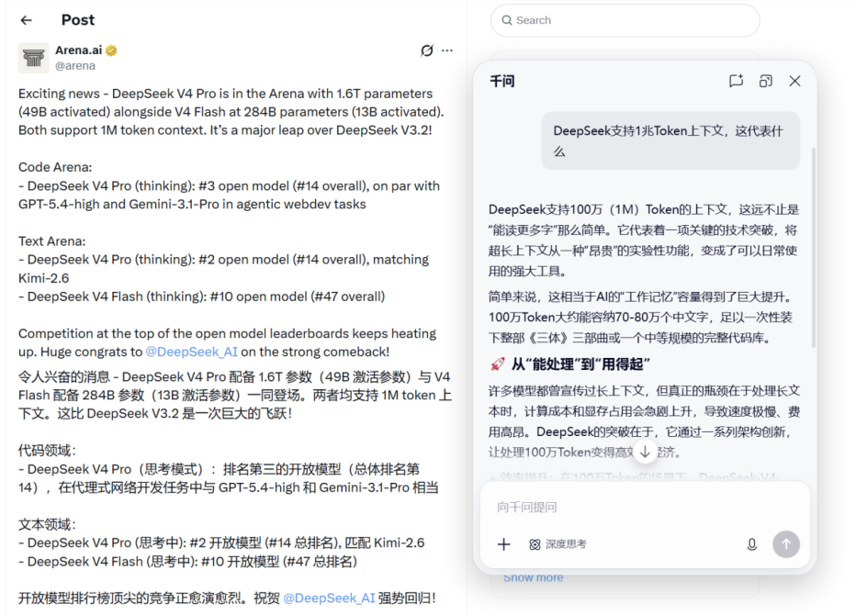Click the 'Code Arena:' line
Image resolution: width=856 pixels, height=615 pixels.
[55, 167]
